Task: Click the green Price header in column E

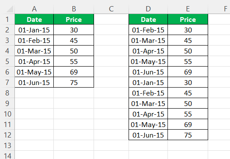Action: point(188,19)
